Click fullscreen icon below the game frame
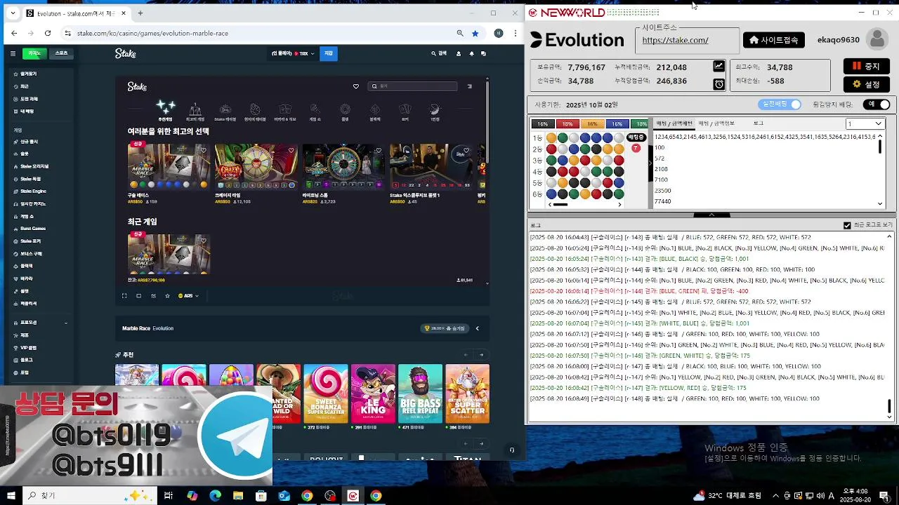 pyautogui.click(x=124, y=296)
